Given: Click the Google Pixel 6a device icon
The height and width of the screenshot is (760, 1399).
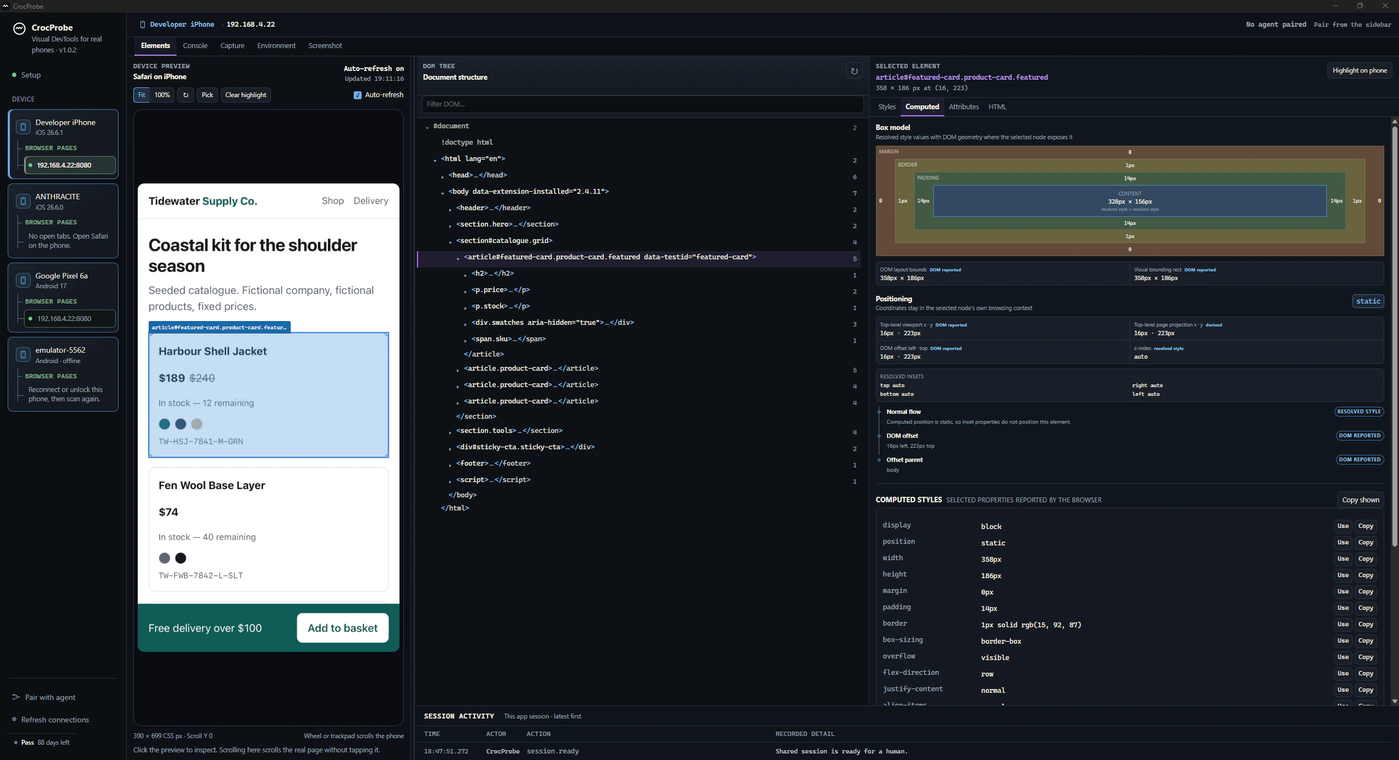Looking at the screenshot, I should [x=23, y=280].
